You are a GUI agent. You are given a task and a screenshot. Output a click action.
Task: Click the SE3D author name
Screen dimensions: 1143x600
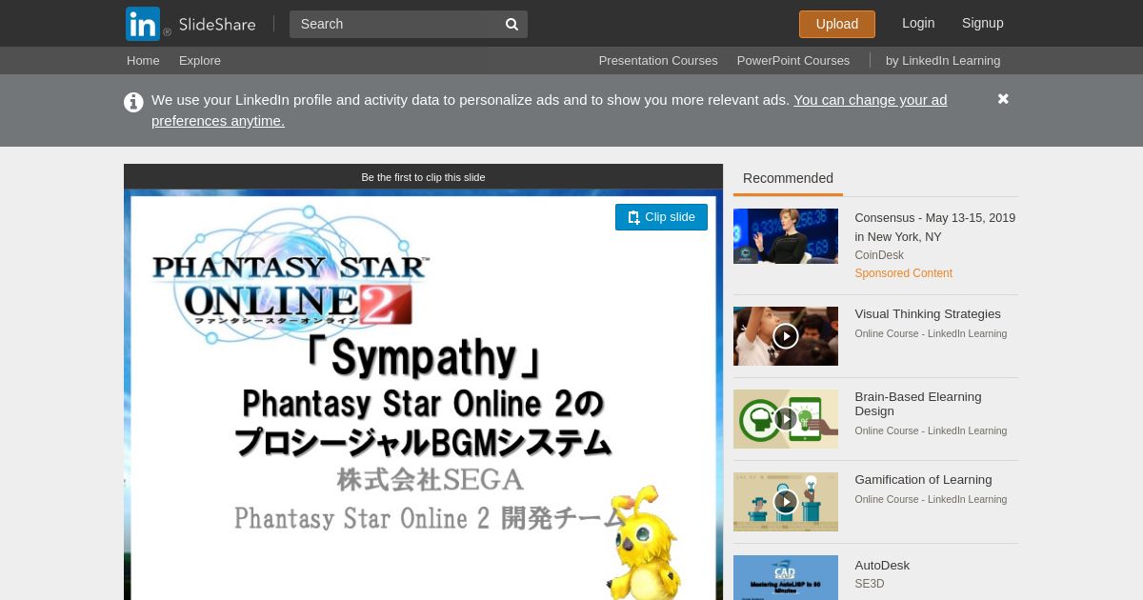click(x=870, y=584)
